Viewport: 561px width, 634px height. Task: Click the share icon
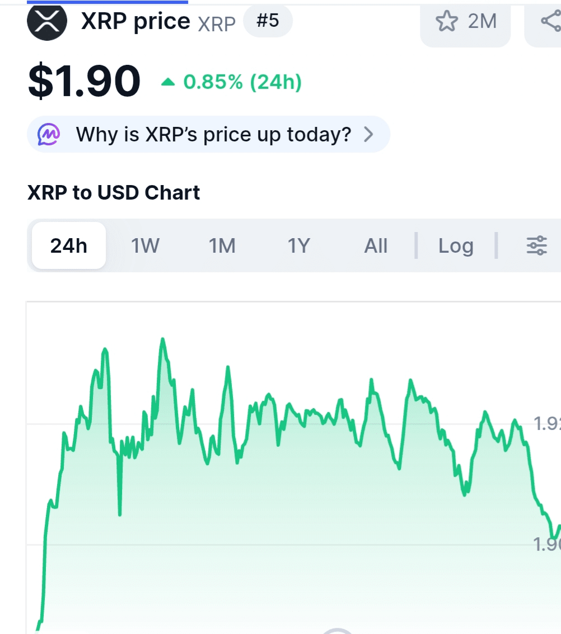[550, 21]
